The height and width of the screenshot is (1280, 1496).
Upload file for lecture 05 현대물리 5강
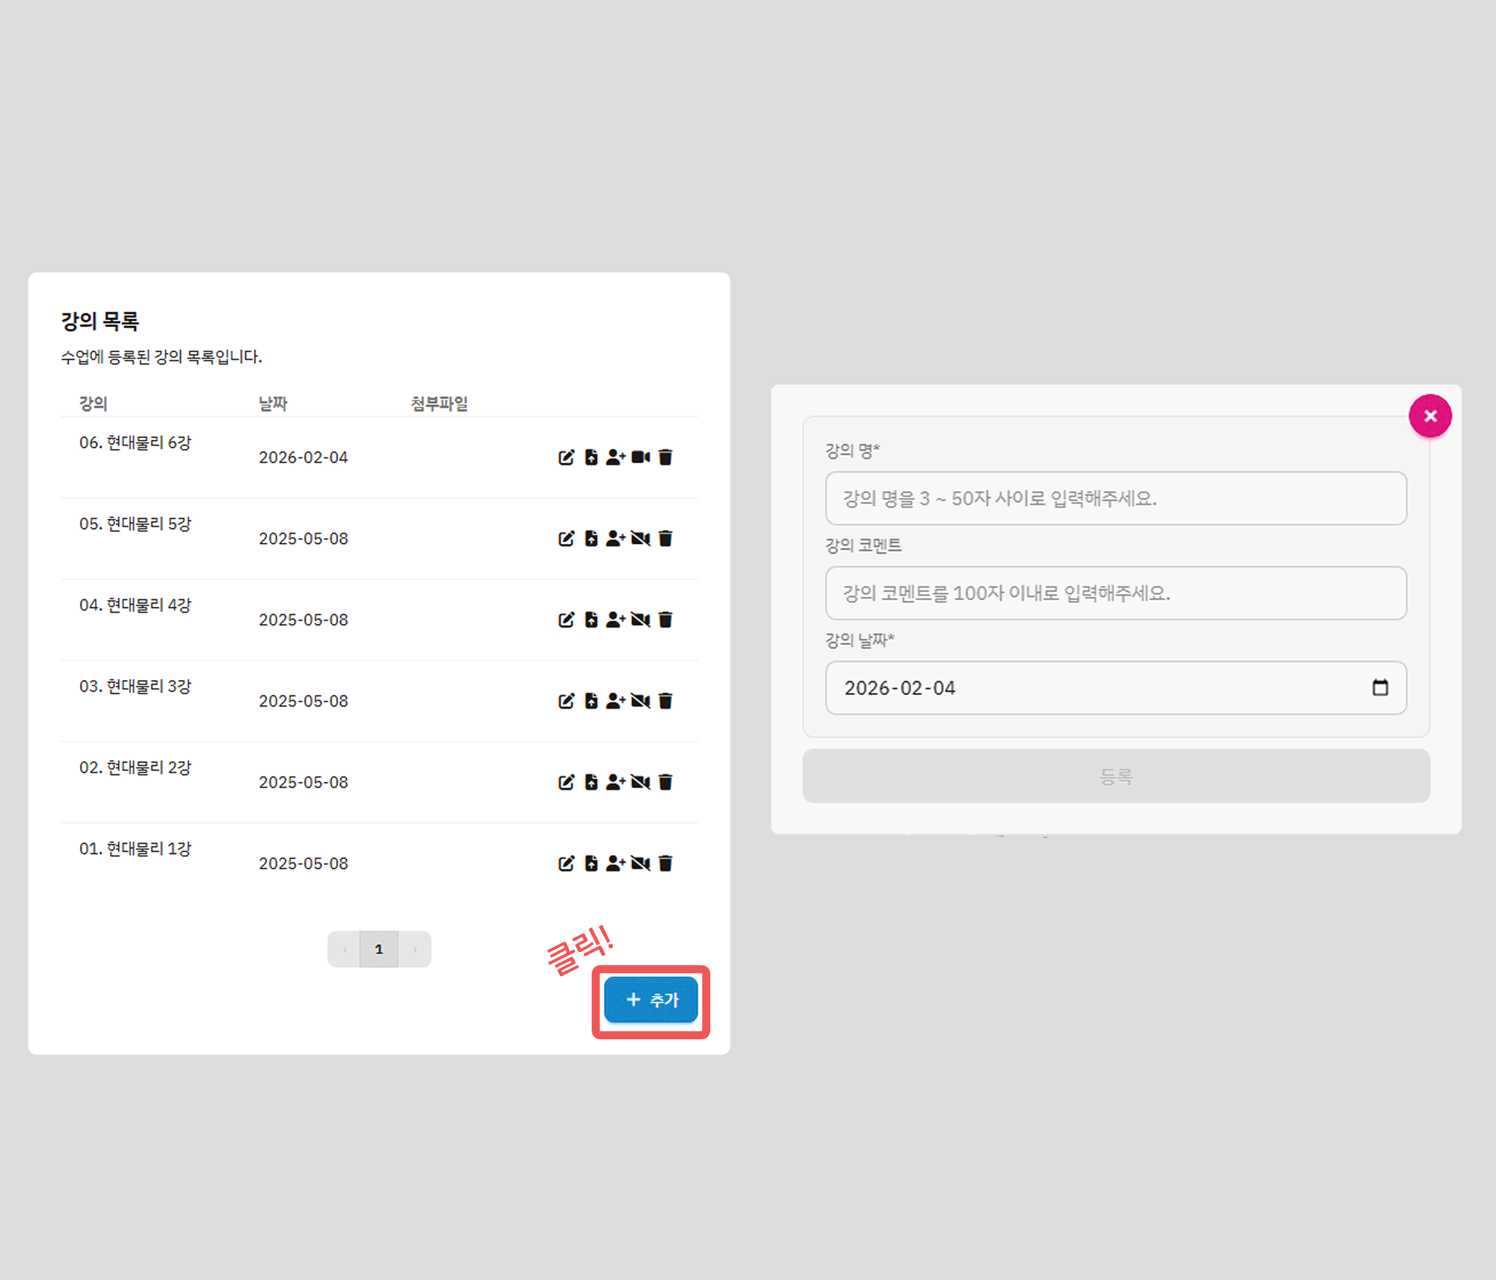pyautogui.click(x=591, y=538)
